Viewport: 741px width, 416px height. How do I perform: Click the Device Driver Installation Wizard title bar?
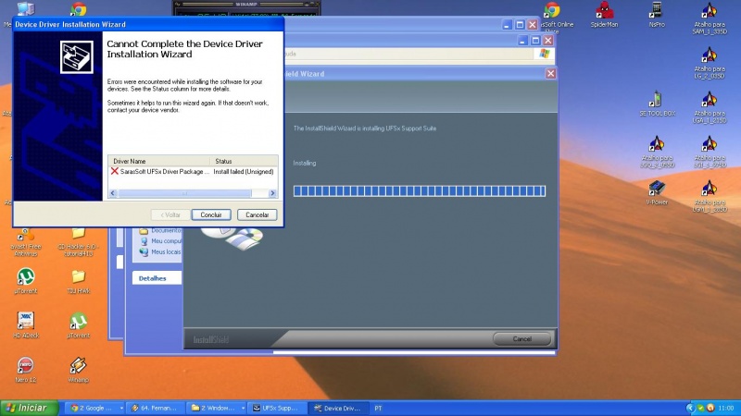coord(148,24)
